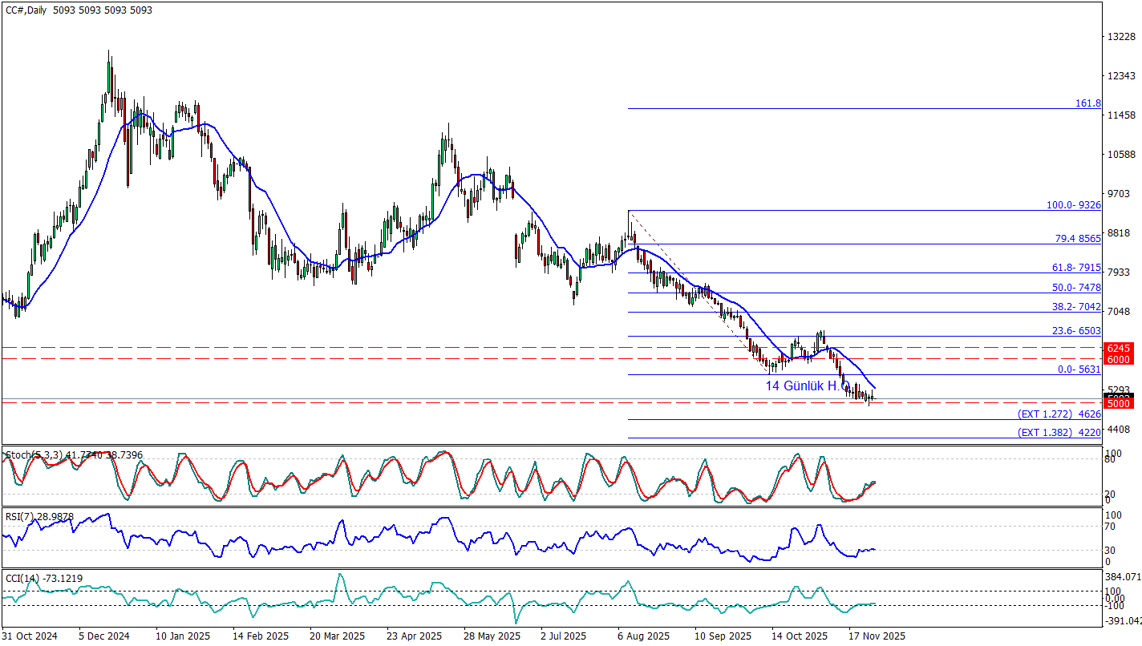Select the 23.6- 6503 Fibonacci label

(x=1075, y=330)
